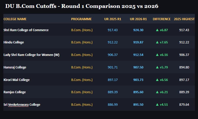Select the UR 2026 R1 column header
The width and height of the screenshot is (198, 119).
138,19
